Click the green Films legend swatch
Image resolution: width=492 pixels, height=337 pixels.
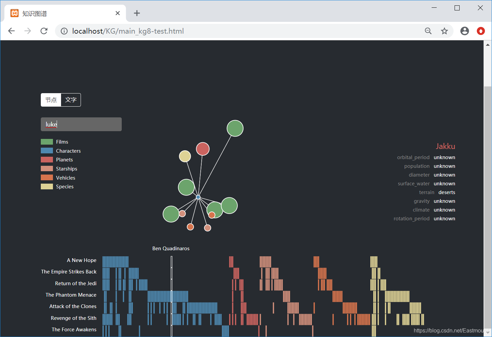pyautogui.click(x=47, y=142)
